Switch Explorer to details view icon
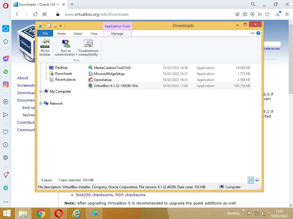This screenshot has height=219, width=293. (251, 180)
